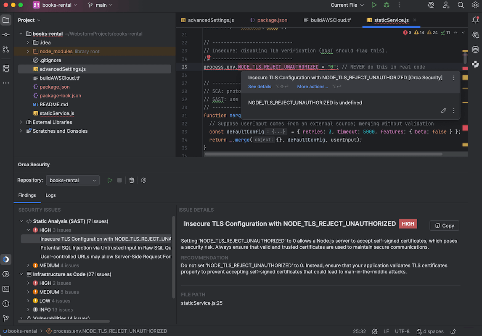Open Orca Security settings gear
The image size is (482, 336).
pos(143,181)
